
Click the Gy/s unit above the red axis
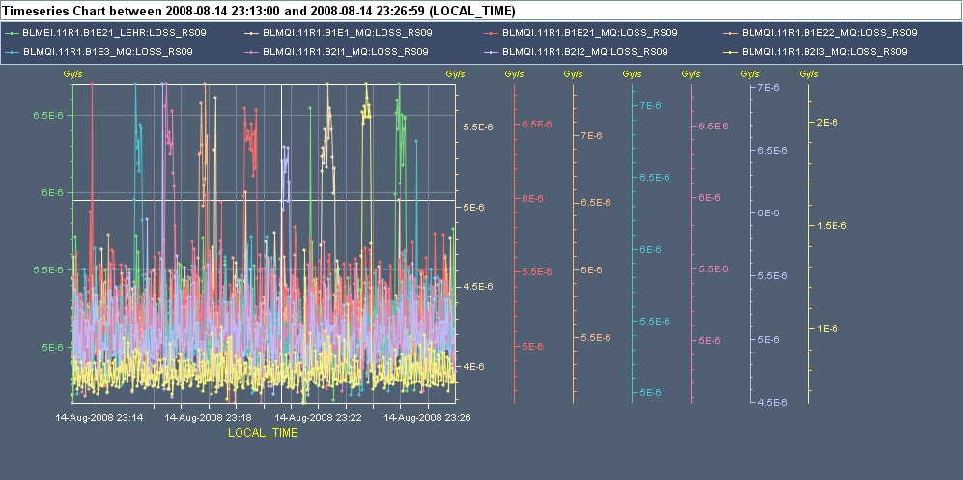coord(514,74)
